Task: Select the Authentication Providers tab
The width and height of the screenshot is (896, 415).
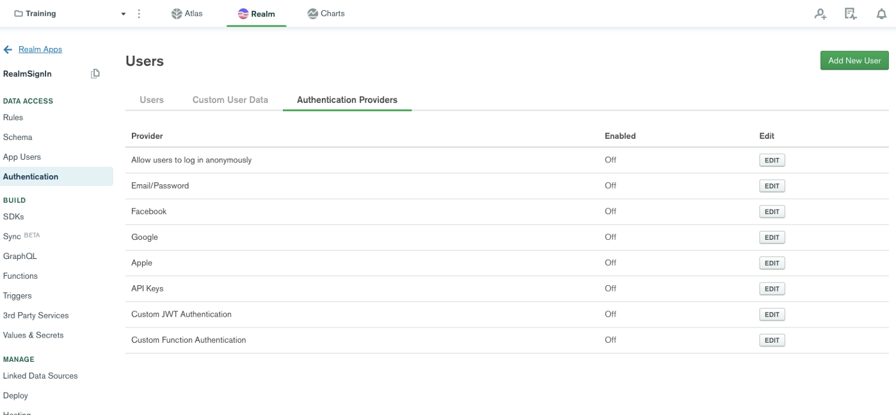Action: pos(347,100)
